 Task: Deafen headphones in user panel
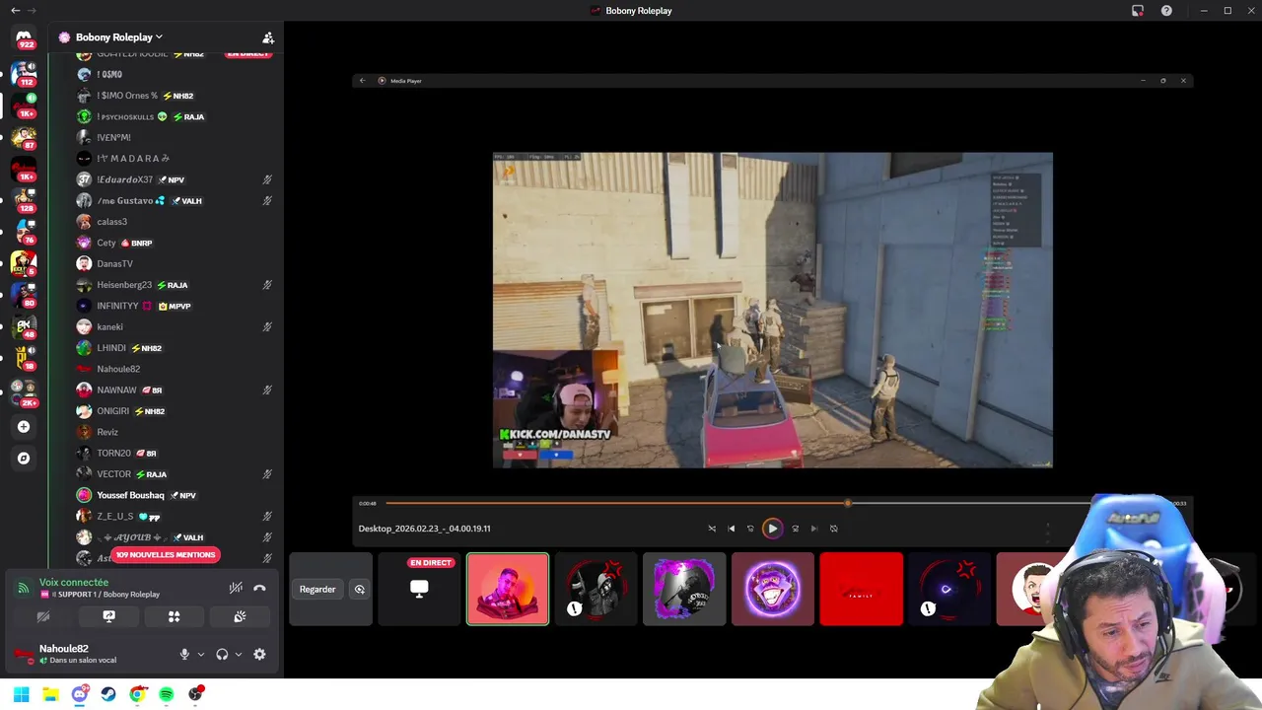pyautogui.click(x=222, y=654)
